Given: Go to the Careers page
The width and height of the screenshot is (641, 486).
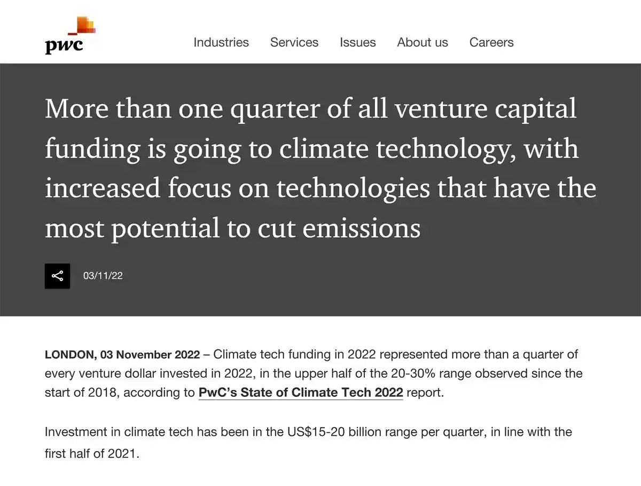Looking at the screenshot, I should 491,43.
